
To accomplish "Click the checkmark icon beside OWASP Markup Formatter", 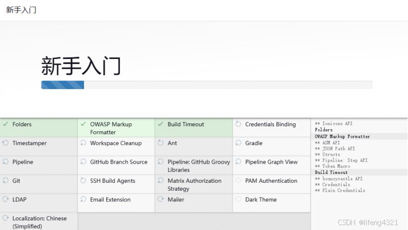I will pyautogui.click(x=83, y=124).
